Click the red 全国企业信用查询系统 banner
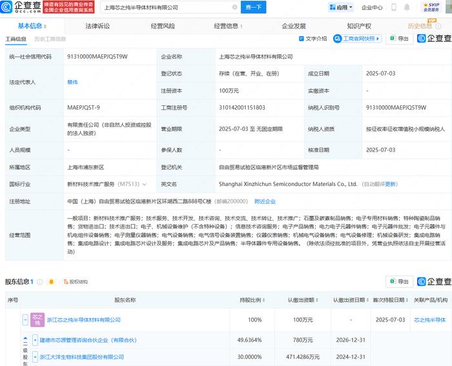The width and height of the screenshot is (452, 366). [x=68, y=7]
